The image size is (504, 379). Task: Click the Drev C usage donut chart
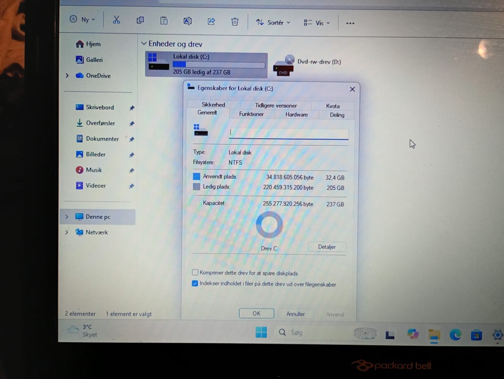pos(269,225)
